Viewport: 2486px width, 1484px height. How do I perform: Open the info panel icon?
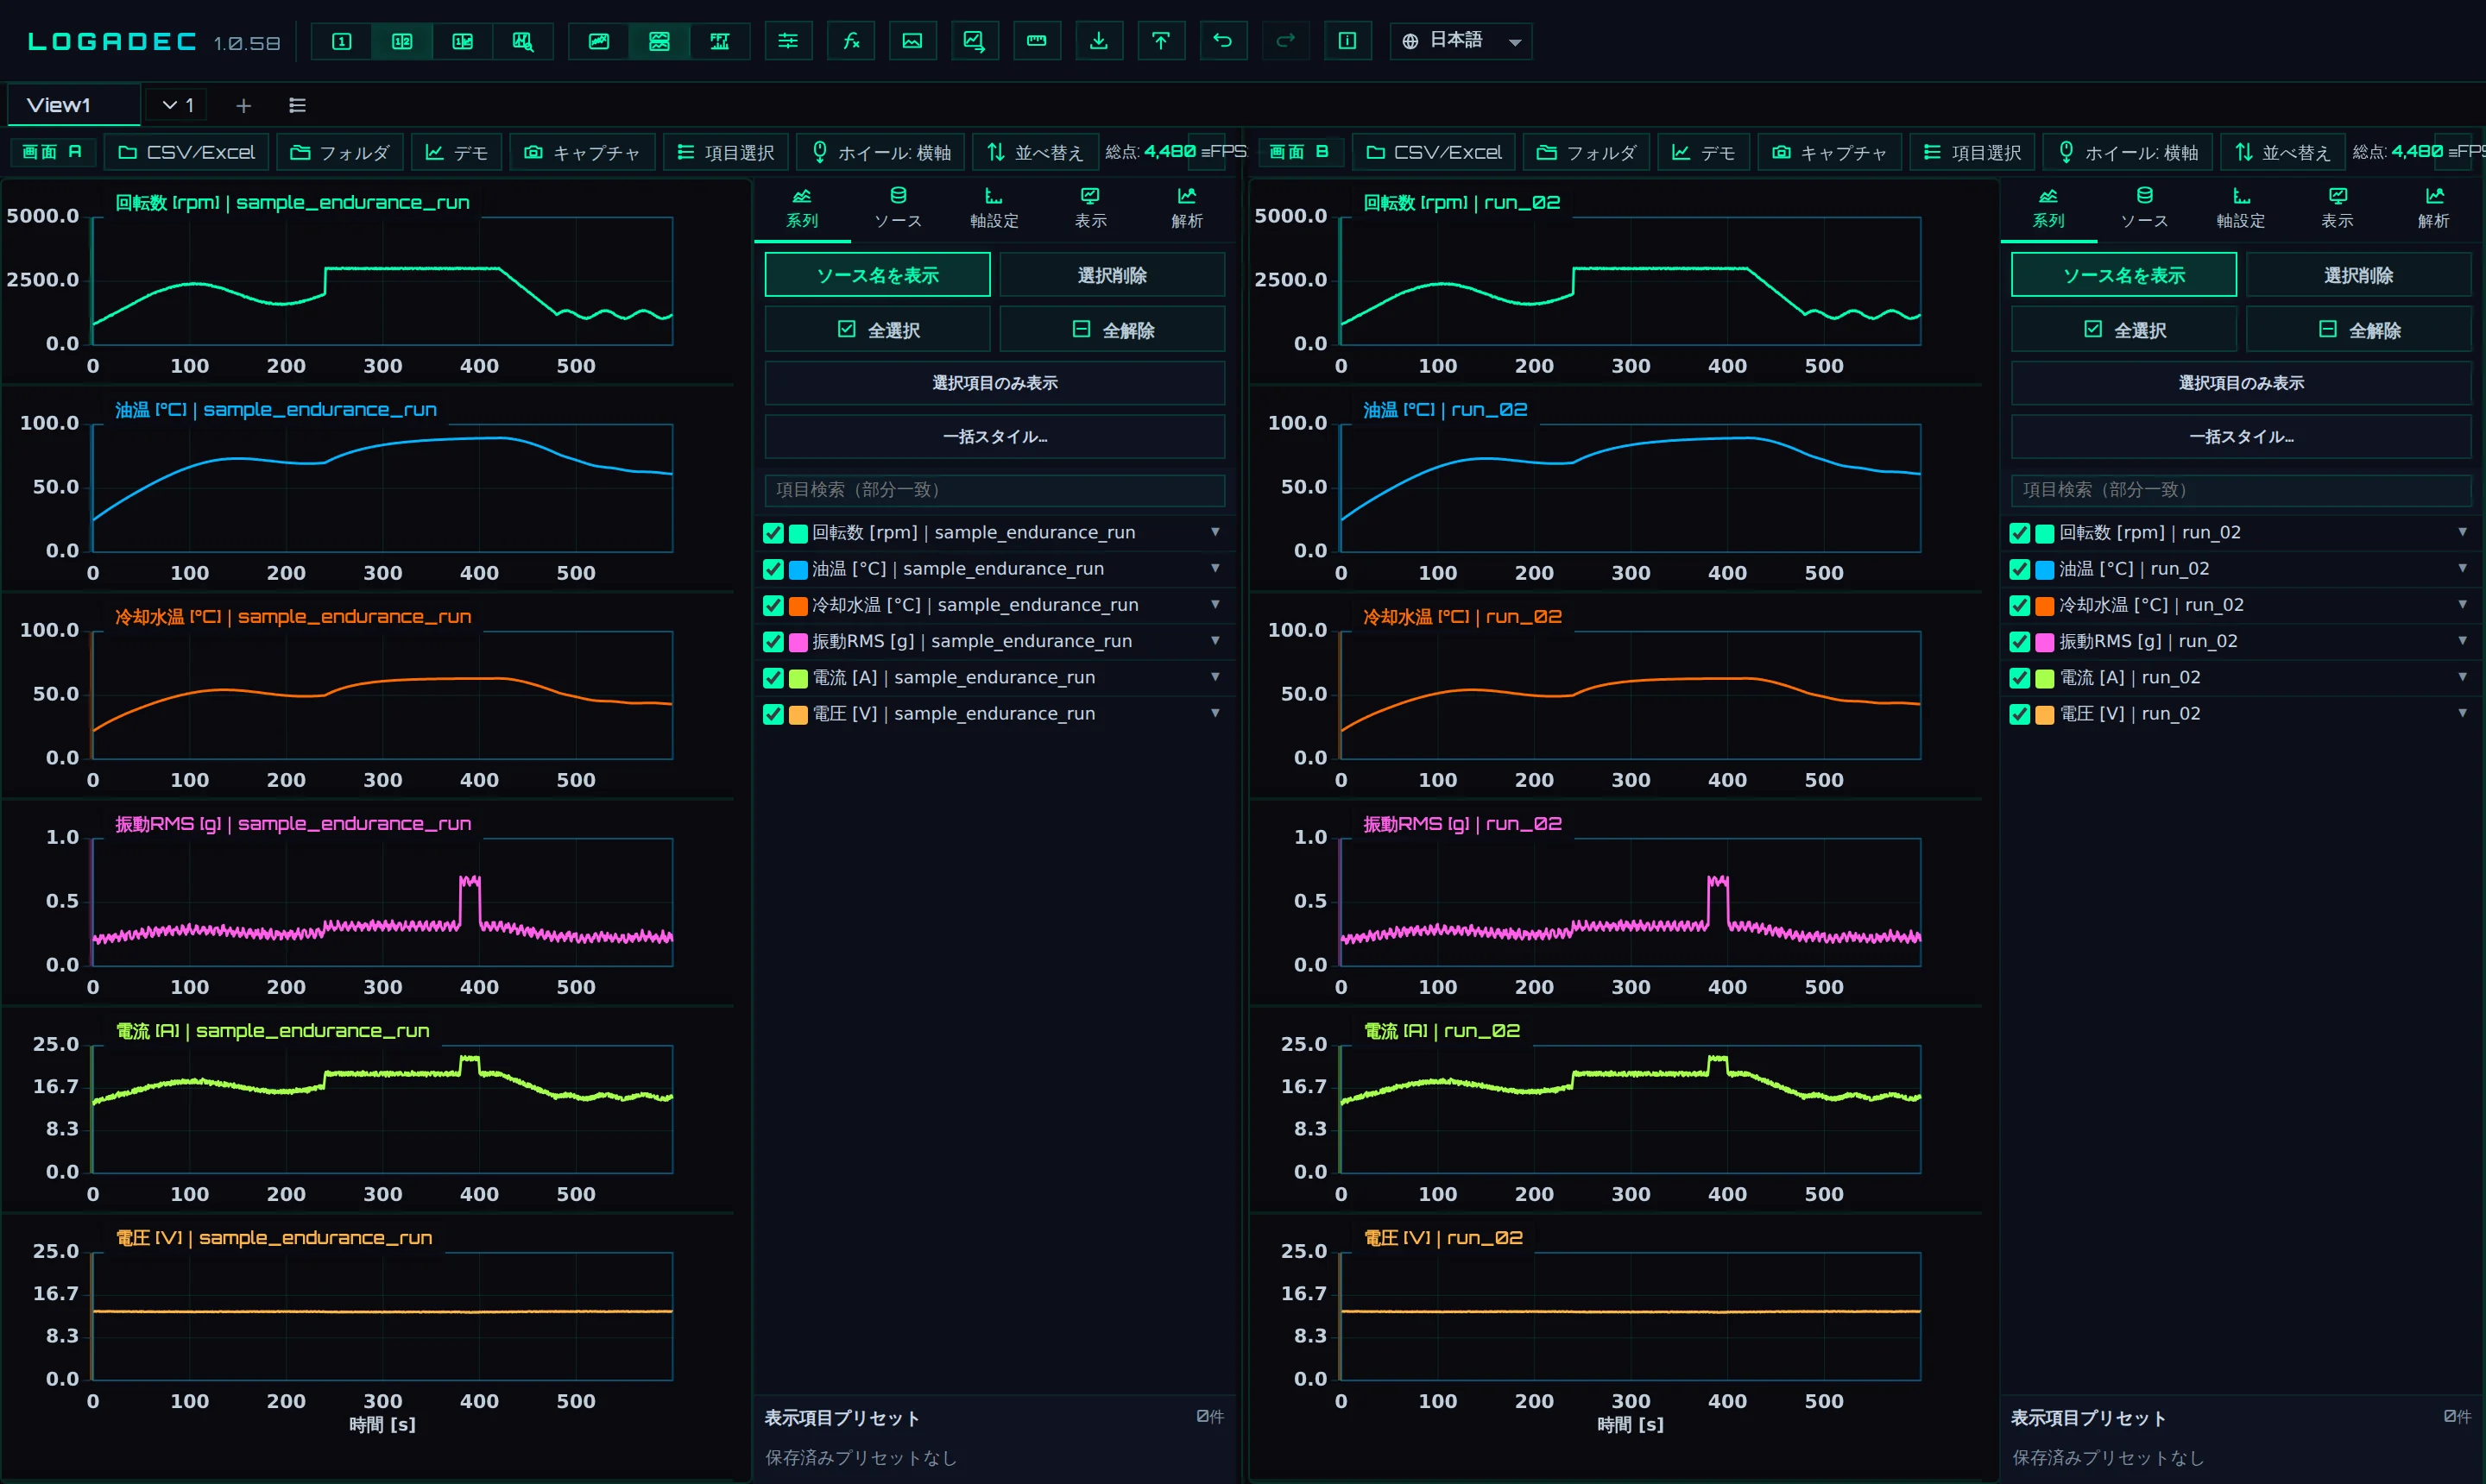click(1347, 41)
